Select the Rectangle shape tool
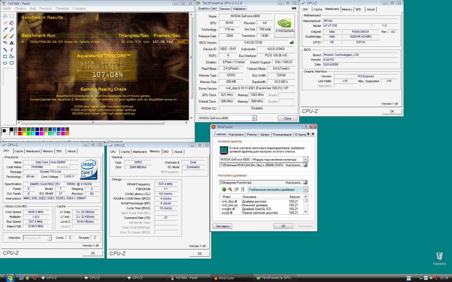 (x=5, y=56)
